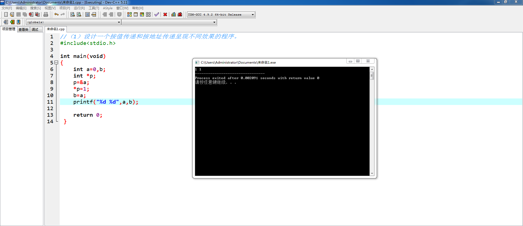523x226 pixels.
Task: Click the Run window icon
Action: coord(136,14)
